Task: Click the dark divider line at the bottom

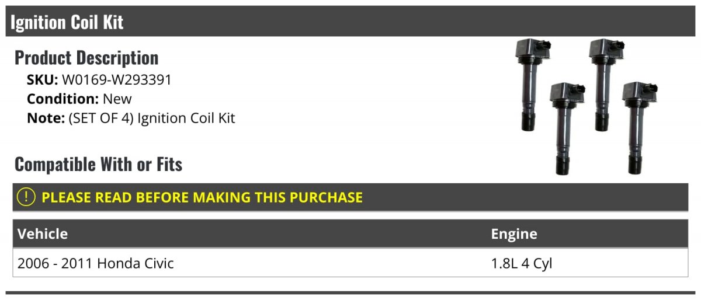Action: [350, 292]
